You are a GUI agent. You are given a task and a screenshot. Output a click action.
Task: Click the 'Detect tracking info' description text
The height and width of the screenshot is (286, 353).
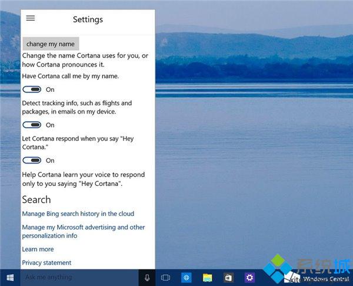click(x=76, y=107)
